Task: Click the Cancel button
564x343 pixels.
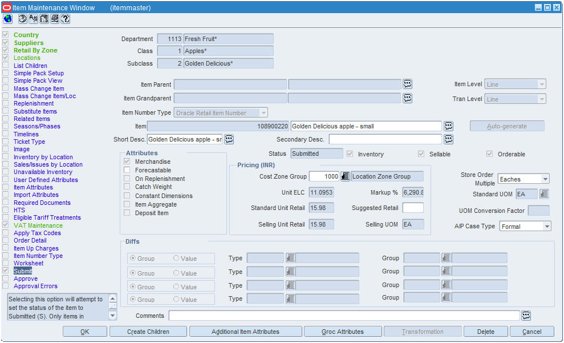Action: point(531,332)
